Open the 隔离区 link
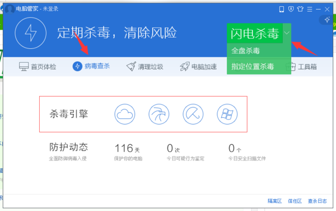Viewport: 336px width, 211px height. 275,201
